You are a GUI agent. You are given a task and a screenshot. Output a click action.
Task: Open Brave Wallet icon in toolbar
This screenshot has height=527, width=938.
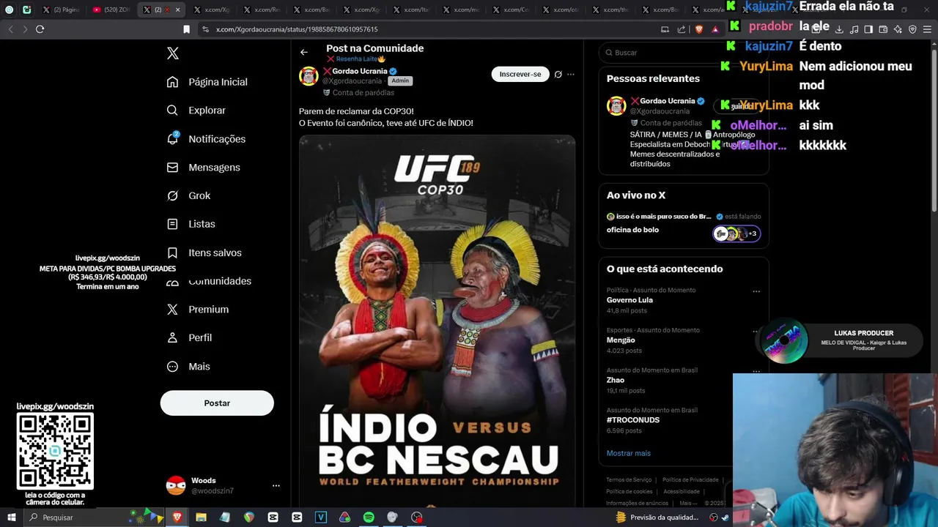[883, 29]
